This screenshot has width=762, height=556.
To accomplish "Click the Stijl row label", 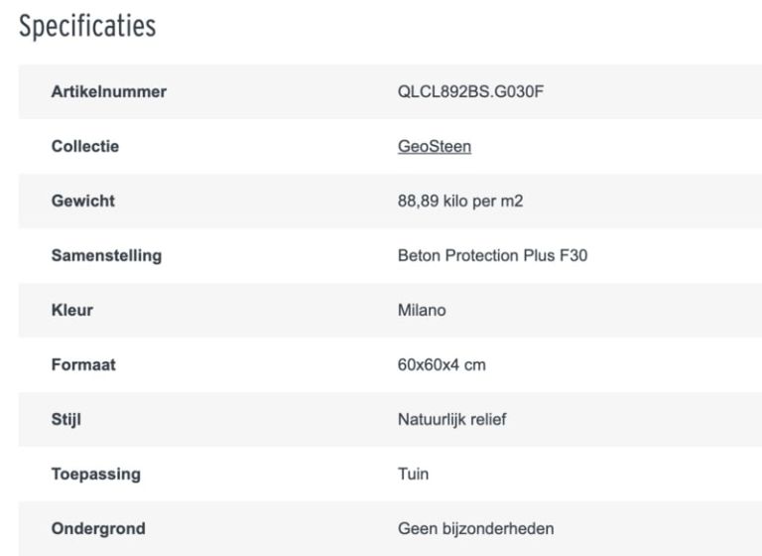I will pos(65,420).
